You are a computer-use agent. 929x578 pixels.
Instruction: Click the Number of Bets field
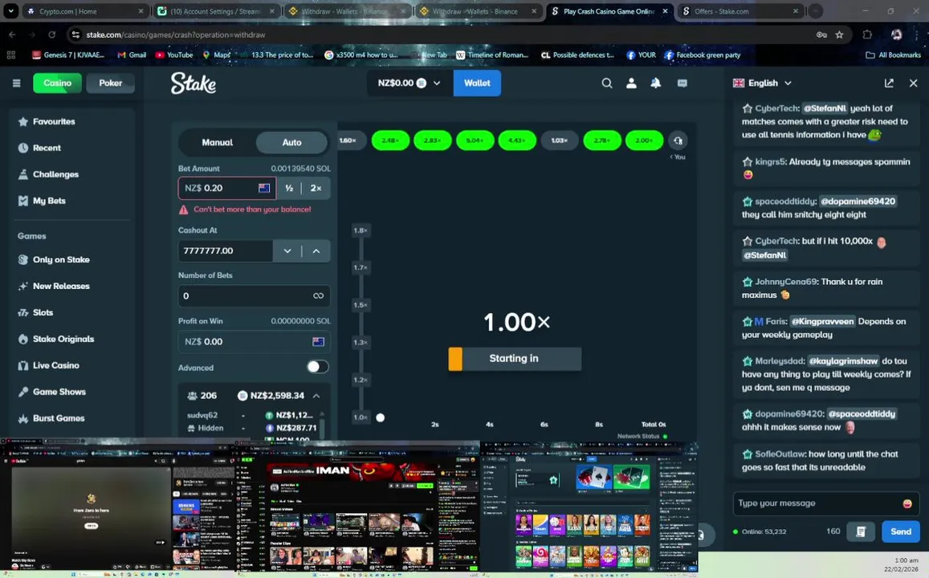(255, 295)
